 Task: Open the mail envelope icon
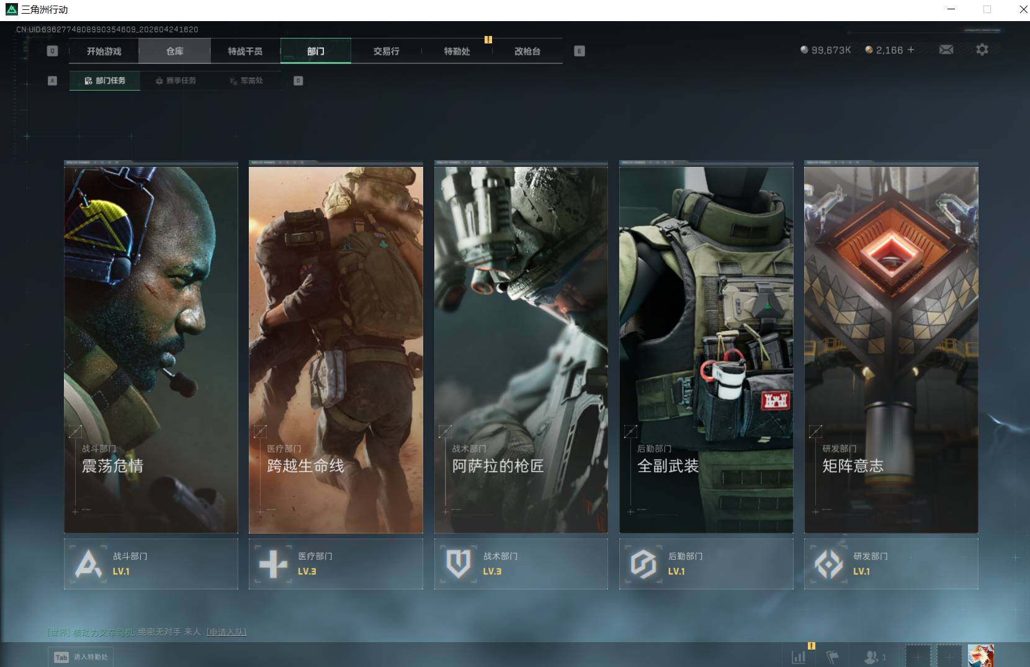[946, 50]
